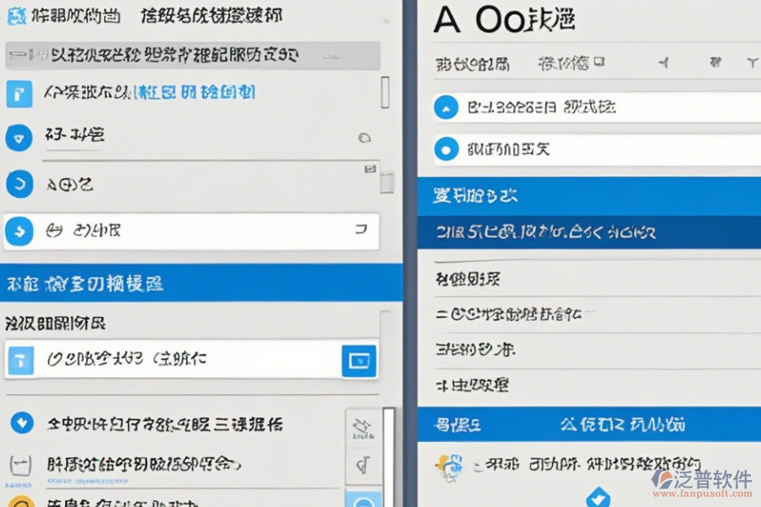This screenshot has width=761, height=507.
Task: Enable the checkbox icon next to second toolbar label
Action: [600, 62]
